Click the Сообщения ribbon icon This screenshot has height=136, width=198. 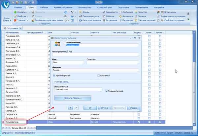tap(125, 12)
